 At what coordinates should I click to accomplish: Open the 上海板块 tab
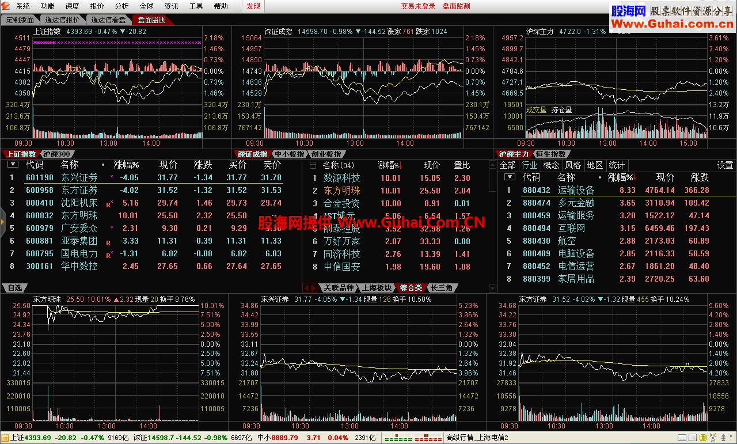(x=377, y=288)
